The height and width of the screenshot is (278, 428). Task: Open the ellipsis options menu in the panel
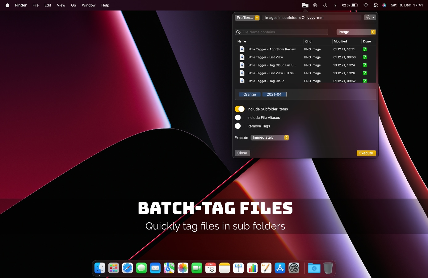point(370,17)
